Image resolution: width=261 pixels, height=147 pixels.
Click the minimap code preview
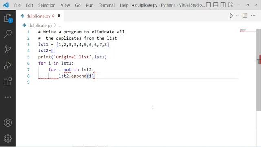click(243, 30)
